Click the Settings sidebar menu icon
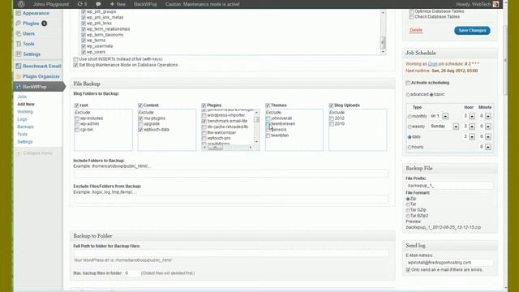The height and width of the screenshot is (292, 519). (19, 54)
